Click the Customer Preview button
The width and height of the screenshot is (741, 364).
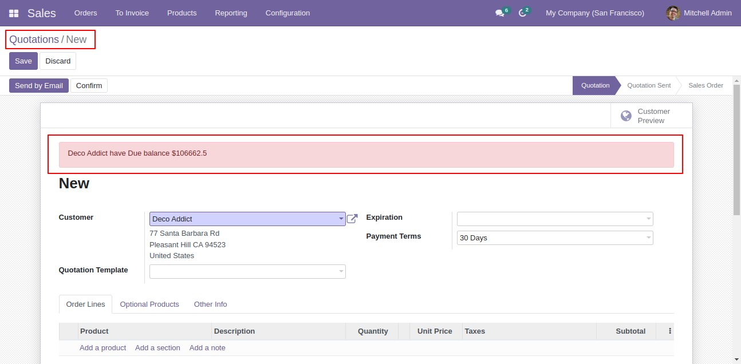(x=651, y=116)
